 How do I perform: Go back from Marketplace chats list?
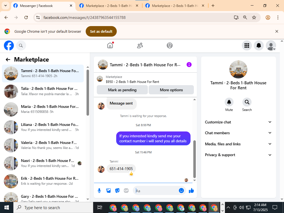(x=8, y=60)
